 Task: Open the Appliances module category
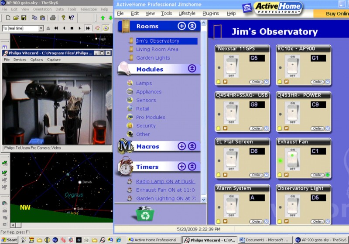coord(149,92)
